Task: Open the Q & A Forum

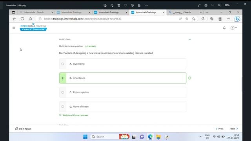Action: pos(24,129)
